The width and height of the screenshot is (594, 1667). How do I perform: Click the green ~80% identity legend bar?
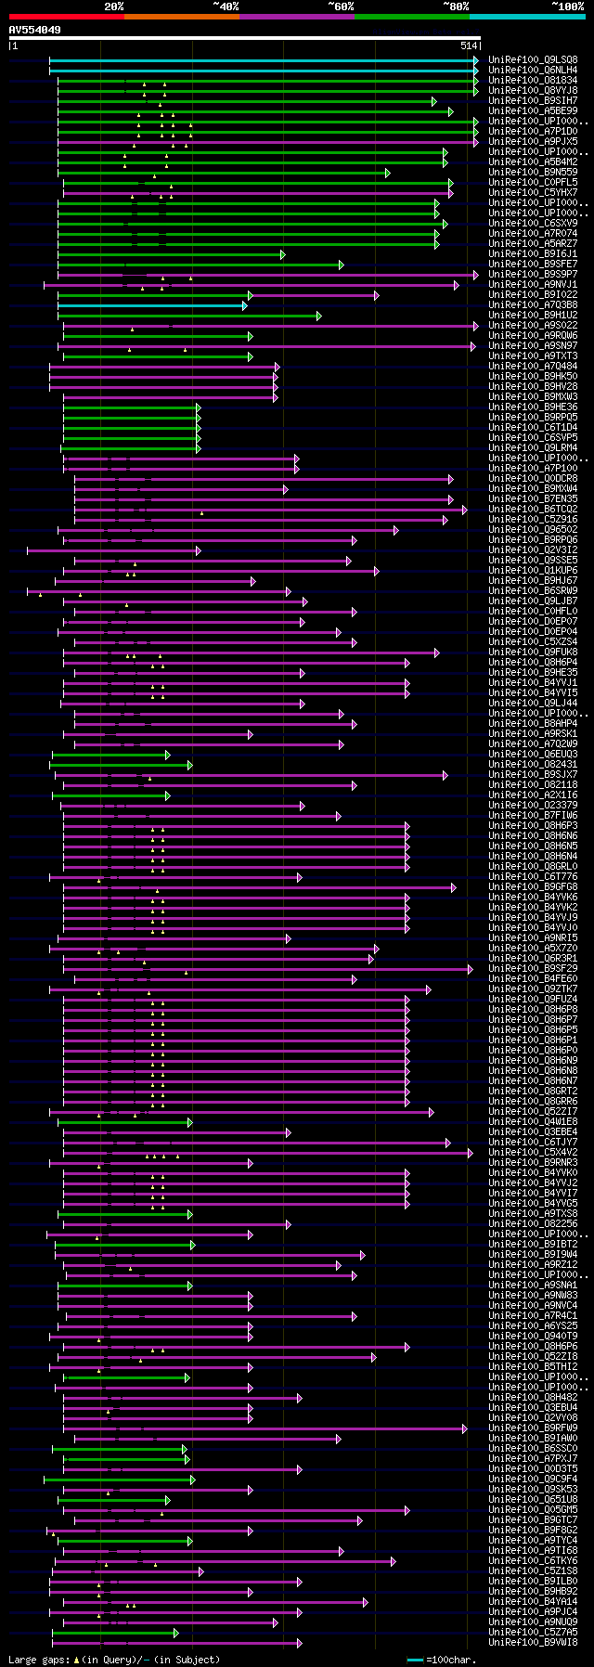pyautogui.click(x=411, y=17)
